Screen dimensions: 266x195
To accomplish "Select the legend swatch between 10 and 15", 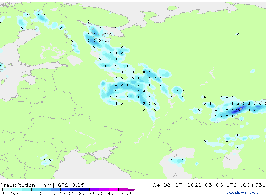I will tap(56, 190).
